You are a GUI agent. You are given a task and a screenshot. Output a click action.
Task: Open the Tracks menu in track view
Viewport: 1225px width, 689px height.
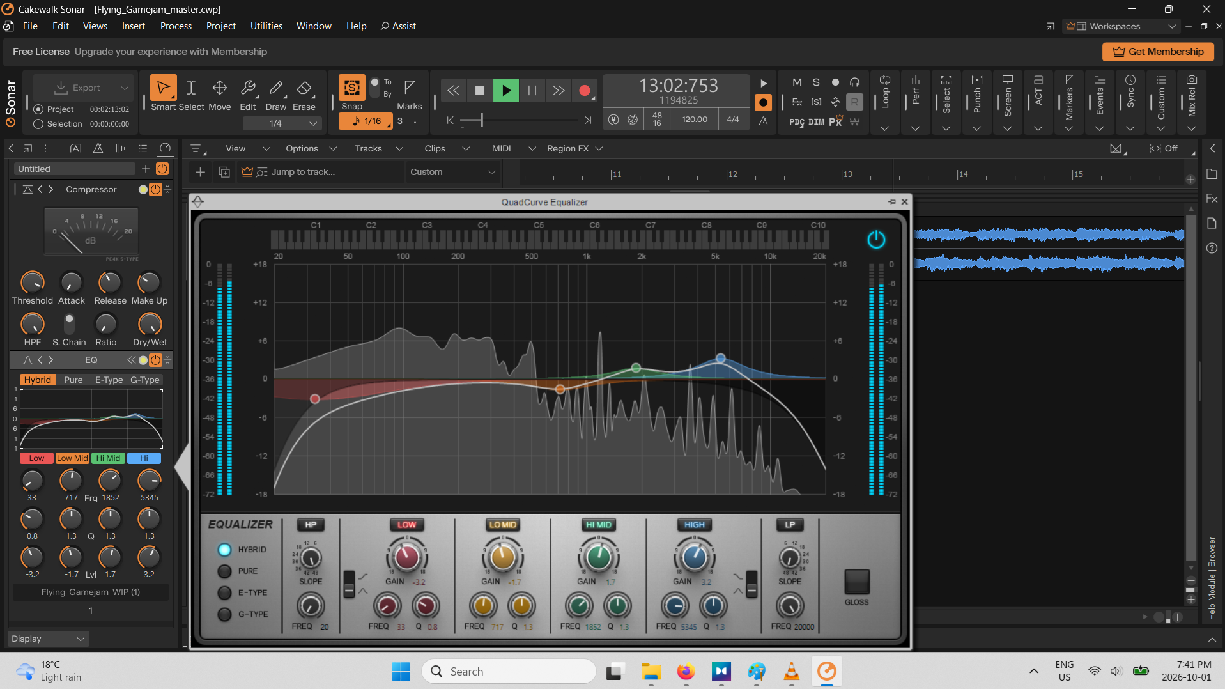(x=378, y=148)
